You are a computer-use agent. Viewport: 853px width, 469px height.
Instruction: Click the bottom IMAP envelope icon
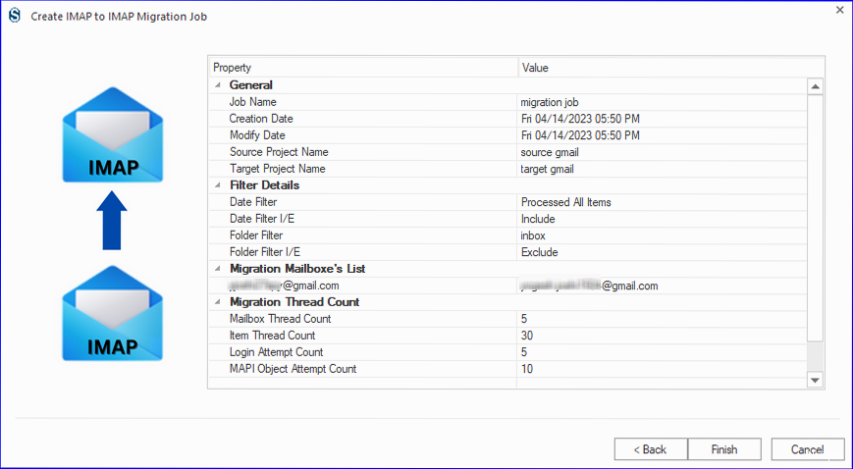click(x=113, y=313)
